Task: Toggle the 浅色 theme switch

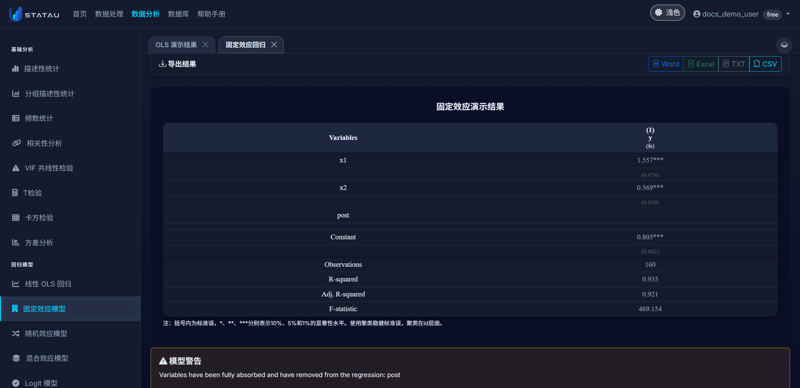Action: click(x=667, y=13)
